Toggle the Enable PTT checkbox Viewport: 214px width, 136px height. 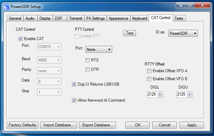[77, 36]
